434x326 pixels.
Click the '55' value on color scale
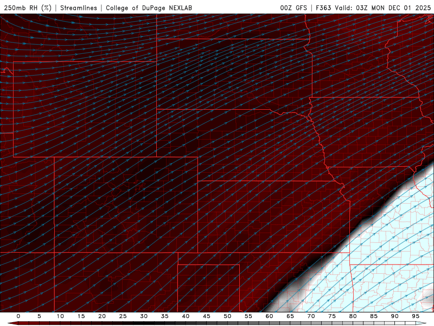coord(248,316)
